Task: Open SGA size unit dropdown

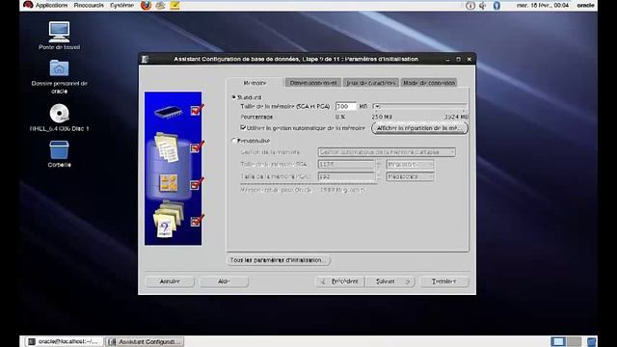Action: (410, 164)
